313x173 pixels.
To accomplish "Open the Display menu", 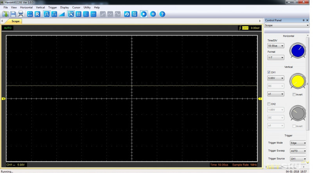I will coord(65,7).
